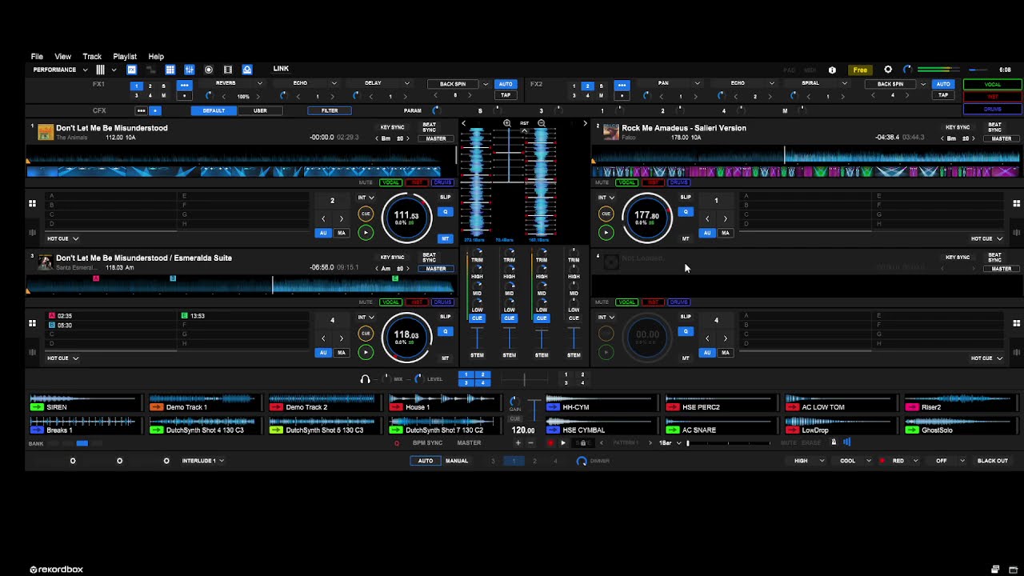1024x576 pixels.
Task: Trigger the House 1 sample play arrow
Action: [x=395, y=407]
